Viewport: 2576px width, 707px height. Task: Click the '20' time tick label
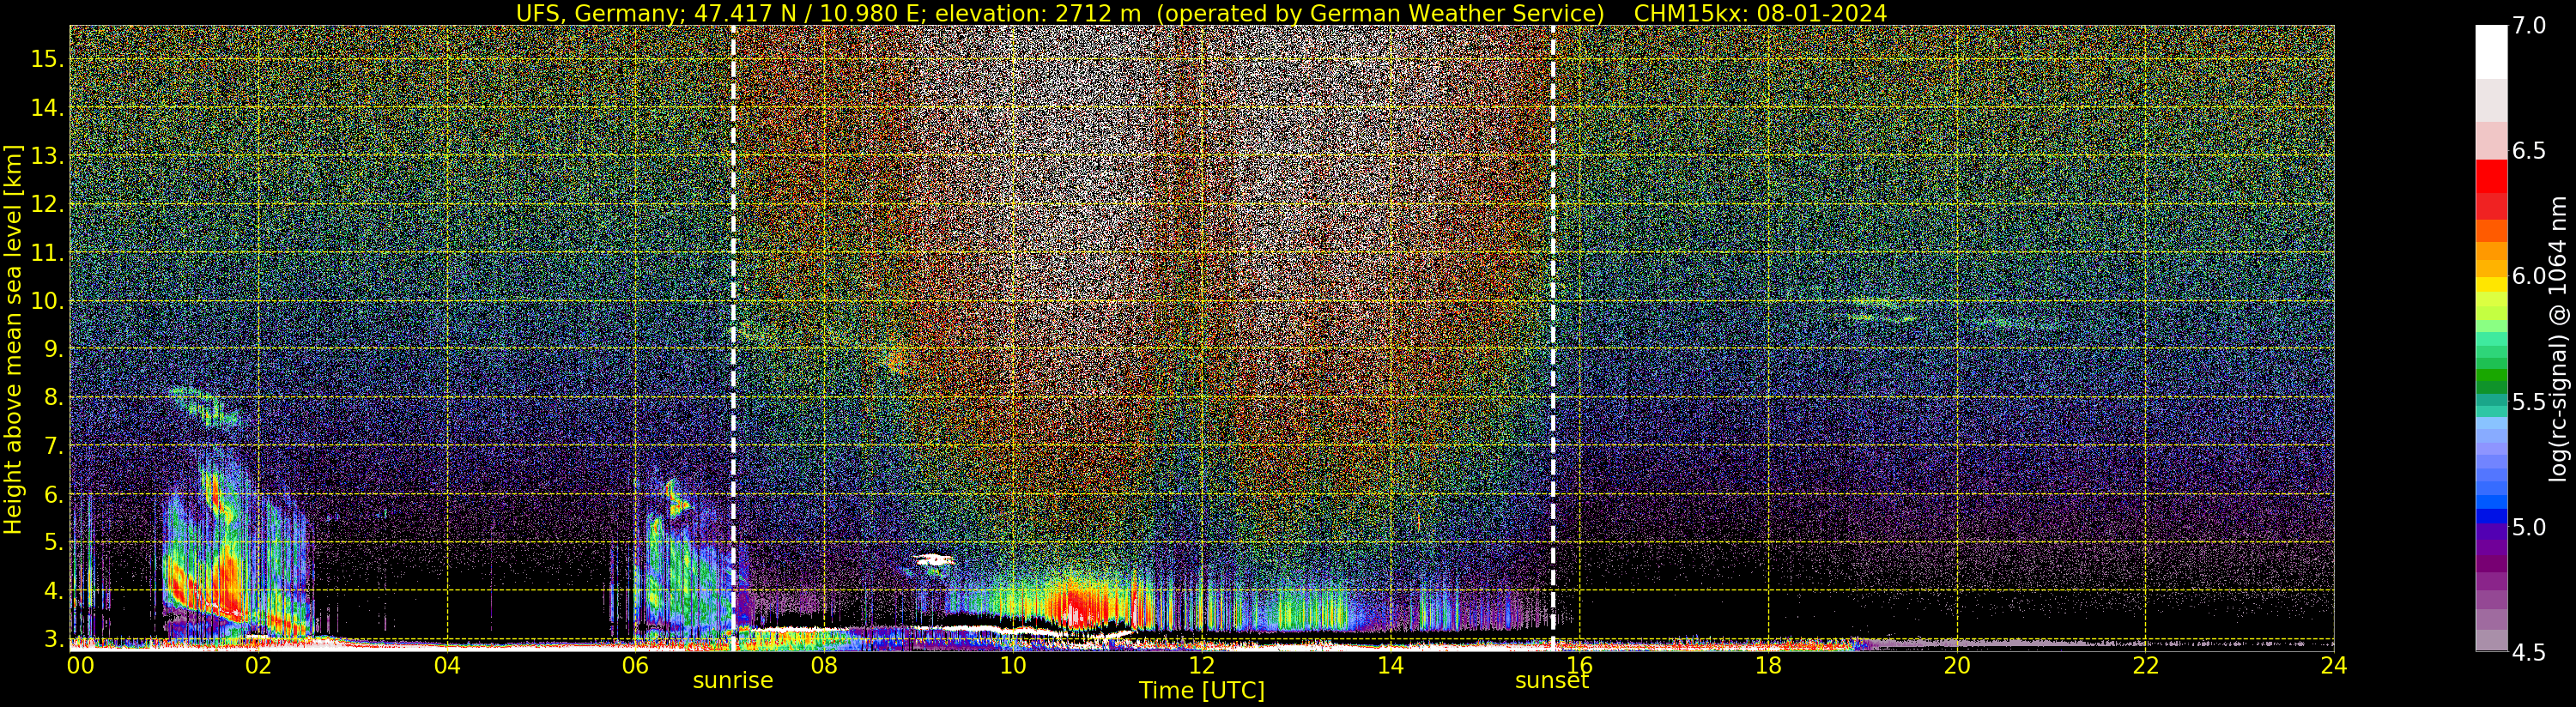click(1956, 665)
